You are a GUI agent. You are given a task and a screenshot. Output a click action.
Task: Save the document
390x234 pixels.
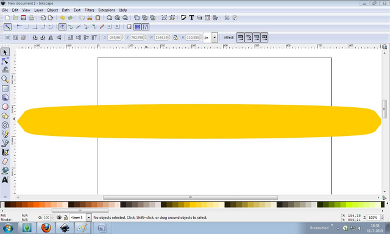[23, 18]
